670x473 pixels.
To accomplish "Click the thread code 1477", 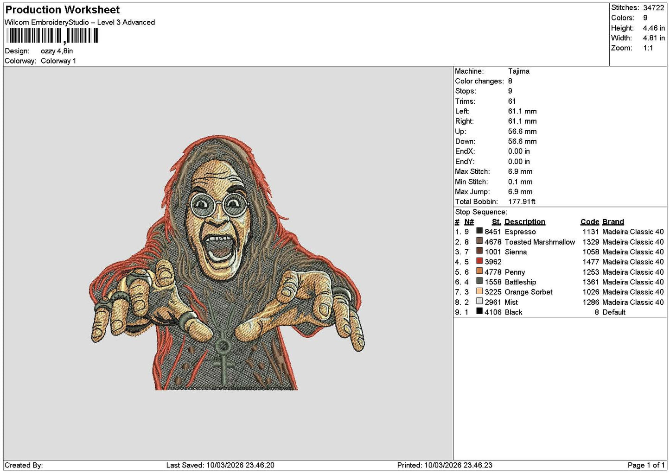I will tap(591, 262).
